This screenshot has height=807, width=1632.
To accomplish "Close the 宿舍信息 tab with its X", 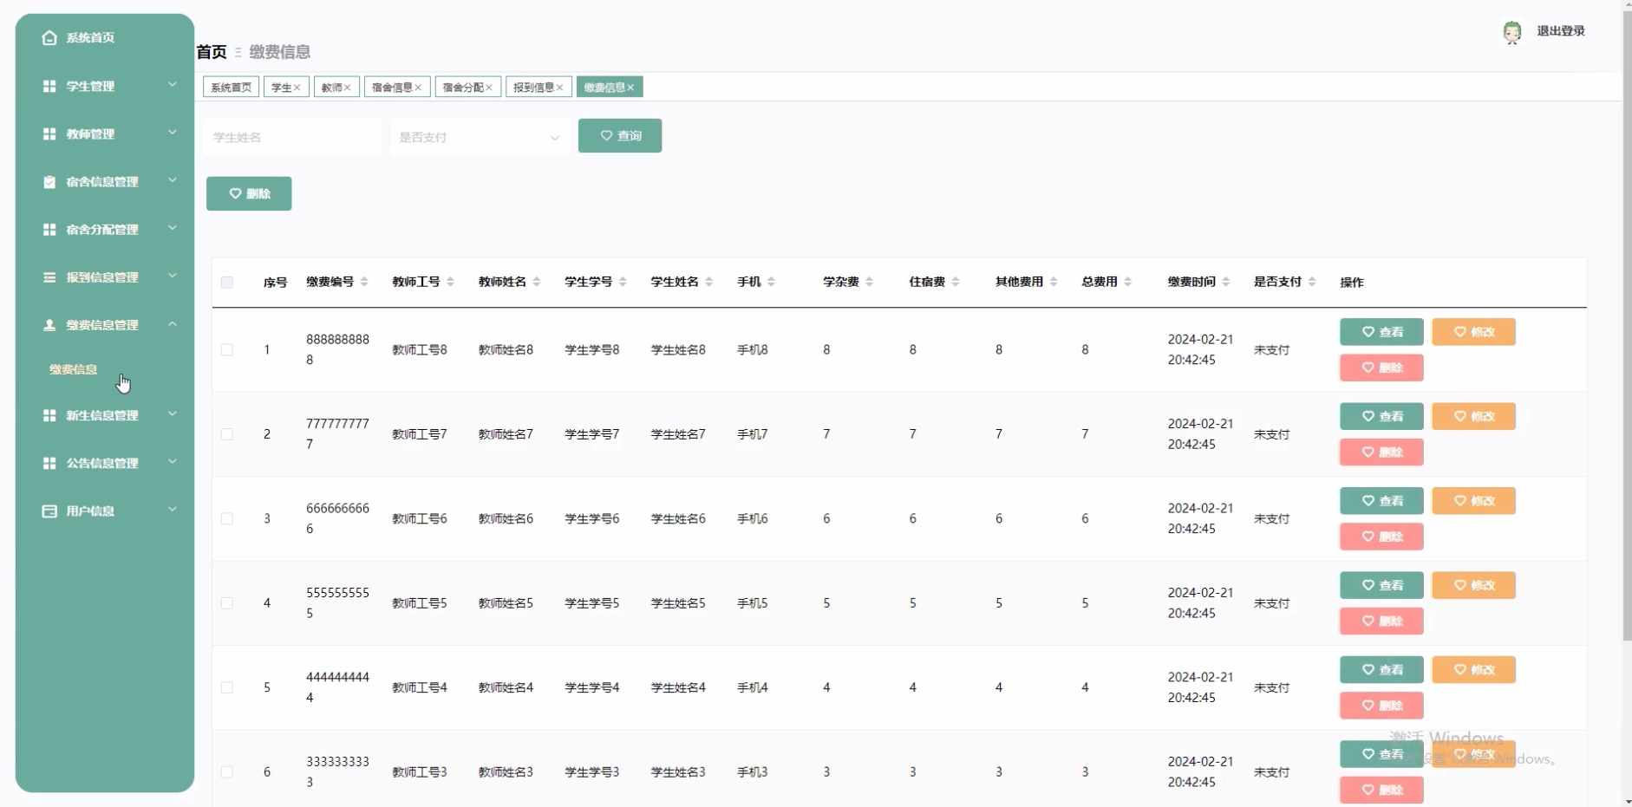I will (418, 88).
